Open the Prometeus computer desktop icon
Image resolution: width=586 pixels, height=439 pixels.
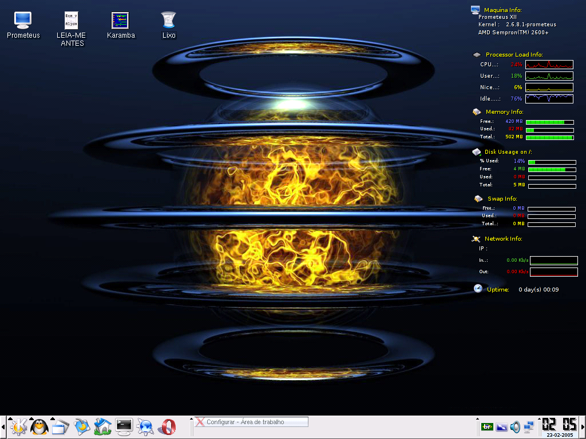tap(23, 25)
